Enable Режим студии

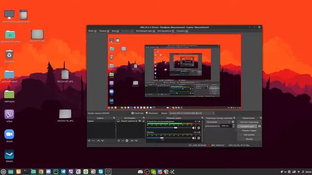tap(249, 131)
